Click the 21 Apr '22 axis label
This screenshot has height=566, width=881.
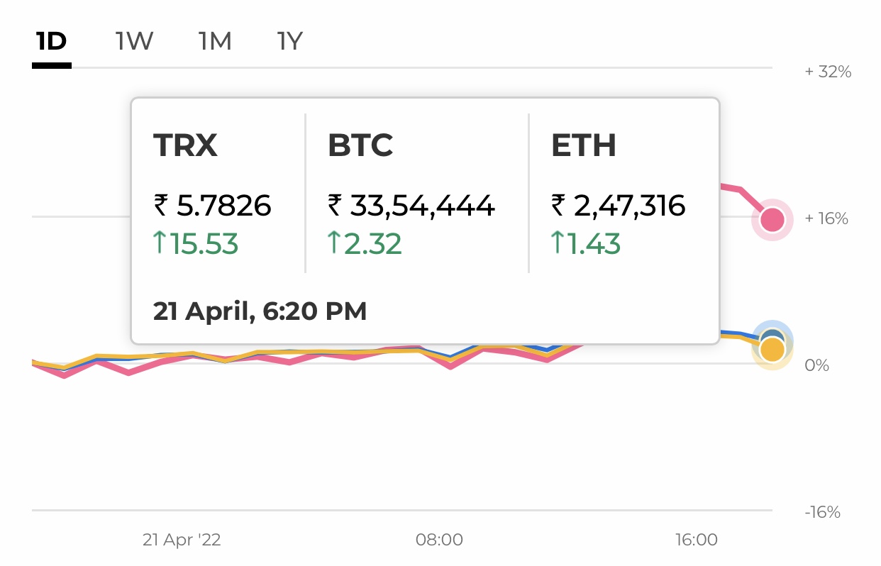(182, 540)
